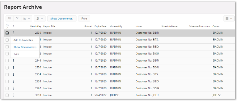
Task: Click the Customer No: BIS4U notes cell
Action: [x=147, y=67]
